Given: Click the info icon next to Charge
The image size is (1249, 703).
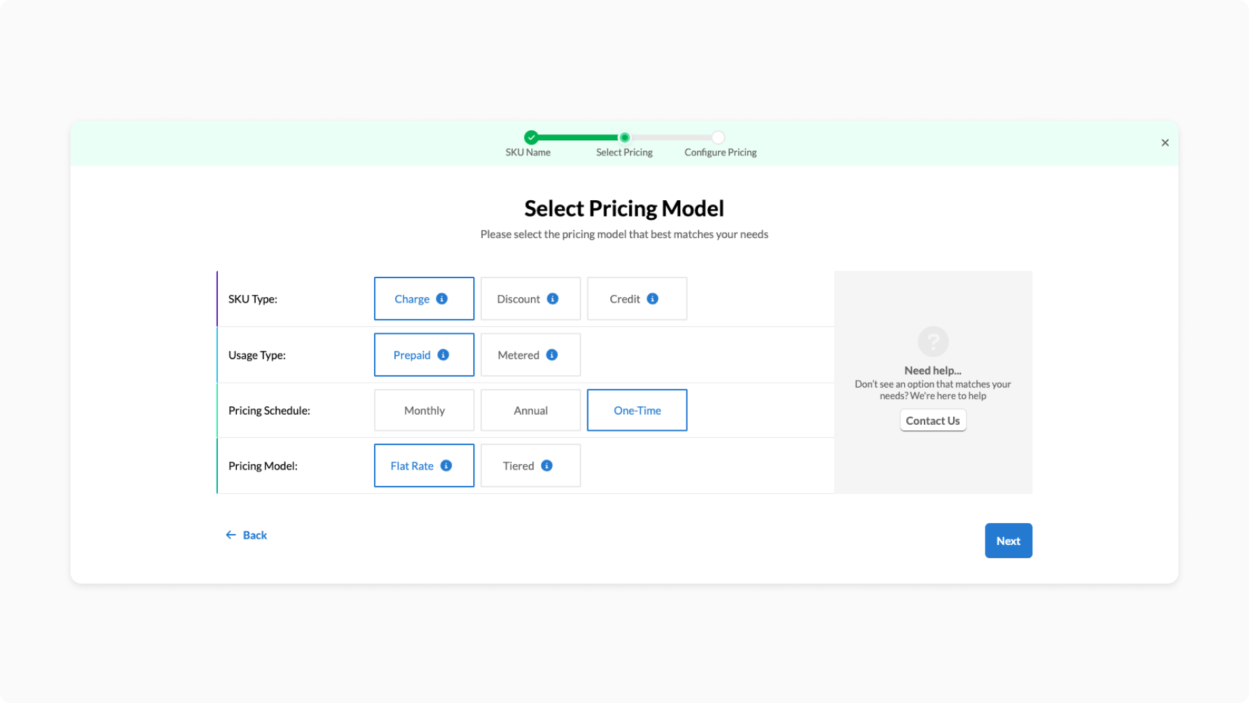Looking at the screenshot, I should [x=442, y=299].
